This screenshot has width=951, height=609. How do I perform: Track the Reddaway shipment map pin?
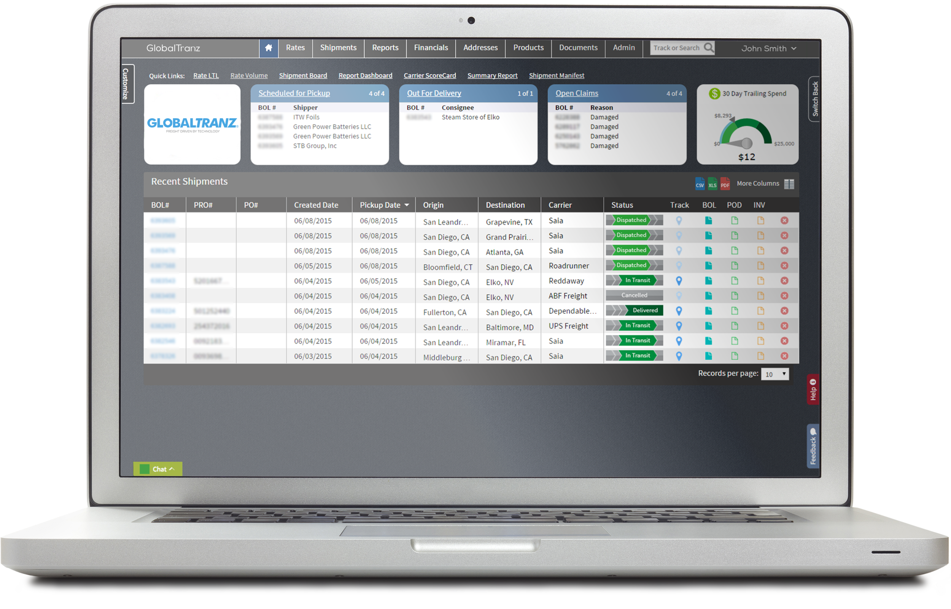679,281
